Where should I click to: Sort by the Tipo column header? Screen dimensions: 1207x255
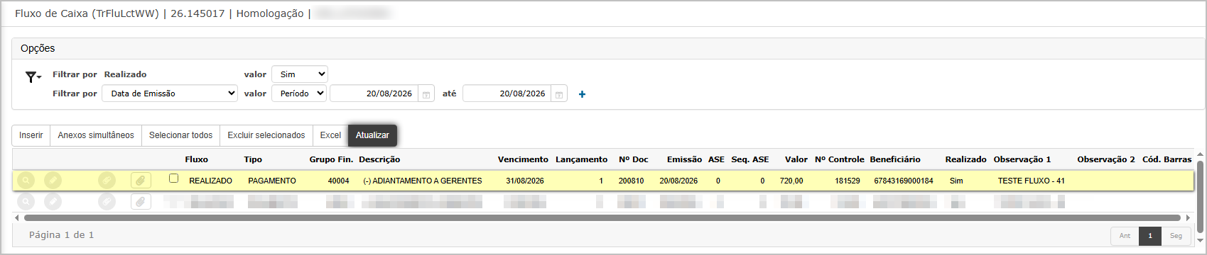[253, 159]
